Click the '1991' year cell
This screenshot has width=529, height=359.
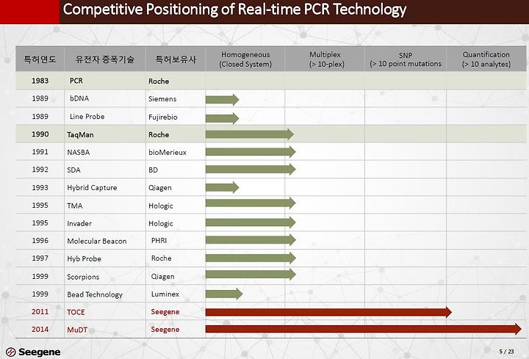pos(40,152)
